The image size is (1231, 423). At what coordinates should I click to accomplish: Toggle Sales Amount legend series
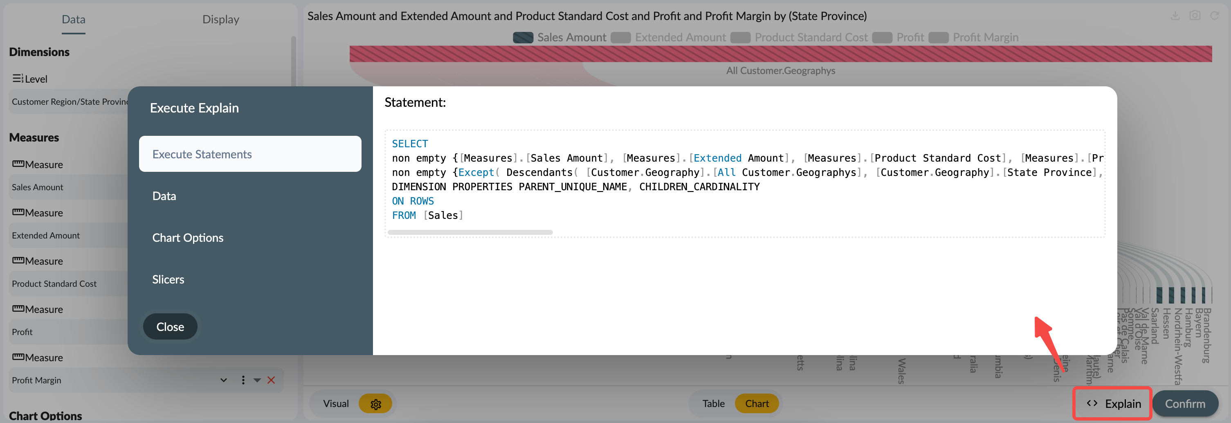559,37
